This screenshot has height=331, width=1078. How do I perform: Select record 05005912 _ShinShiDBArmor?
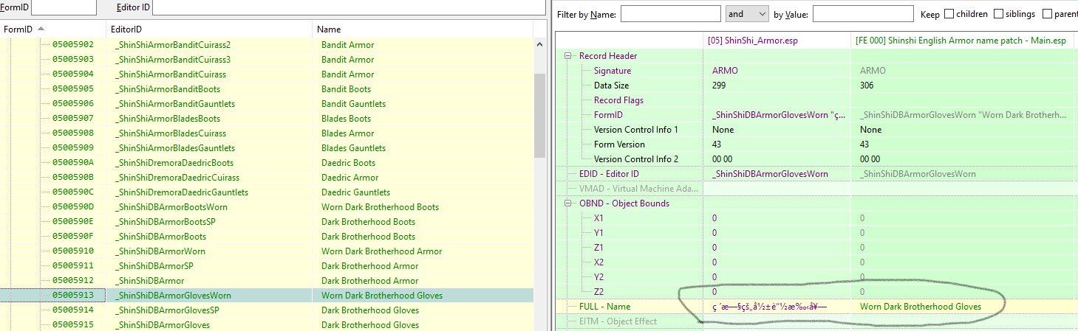[x=266, y=281]
